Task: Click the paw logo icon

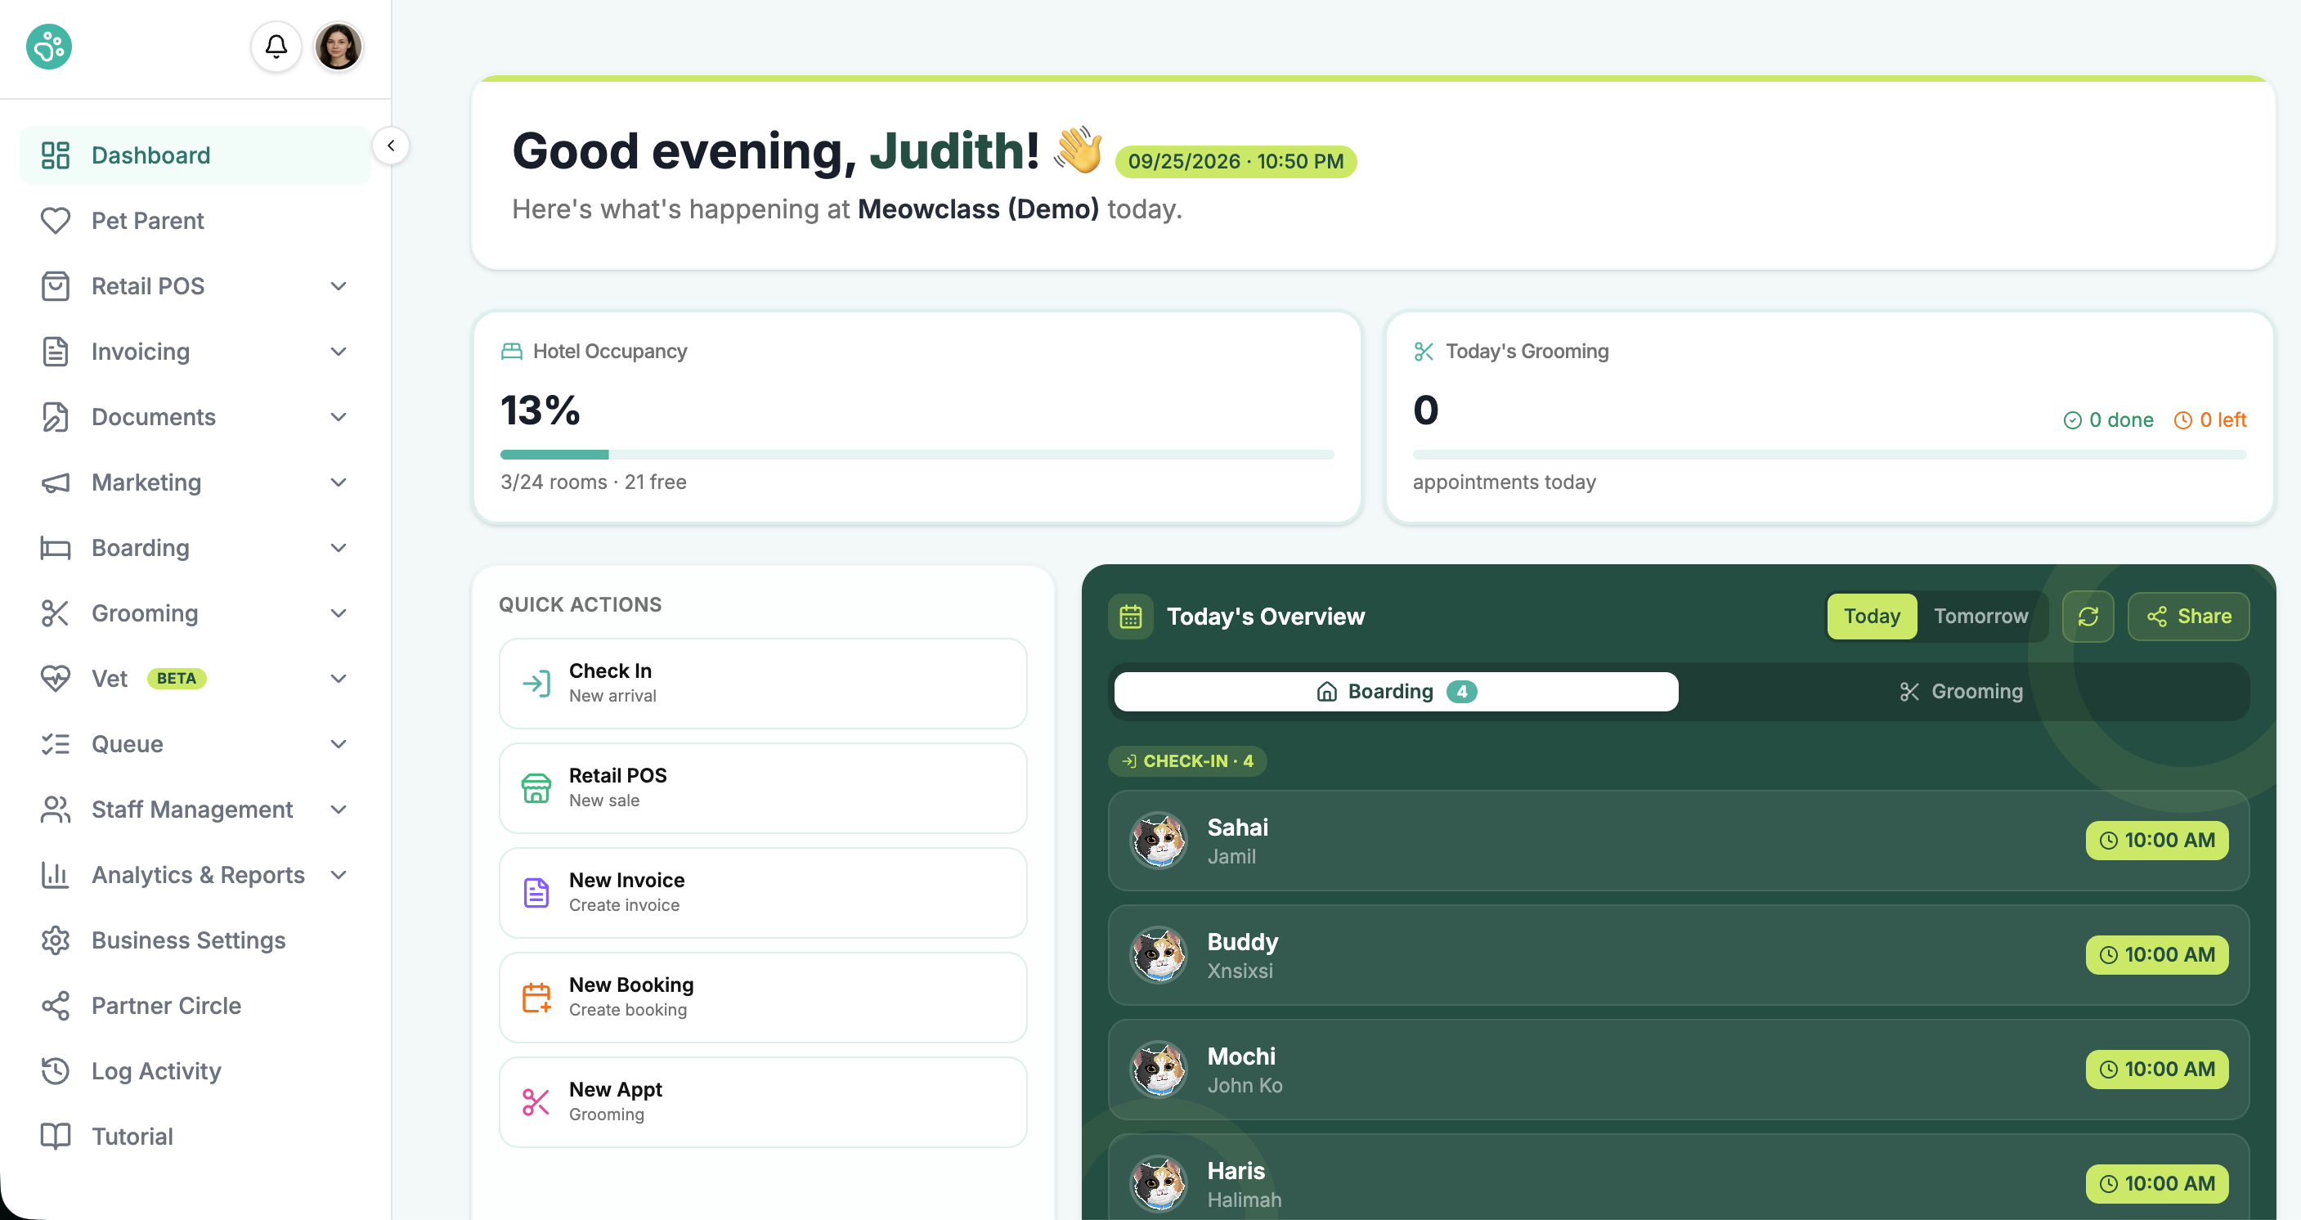Action: (49, 47)
